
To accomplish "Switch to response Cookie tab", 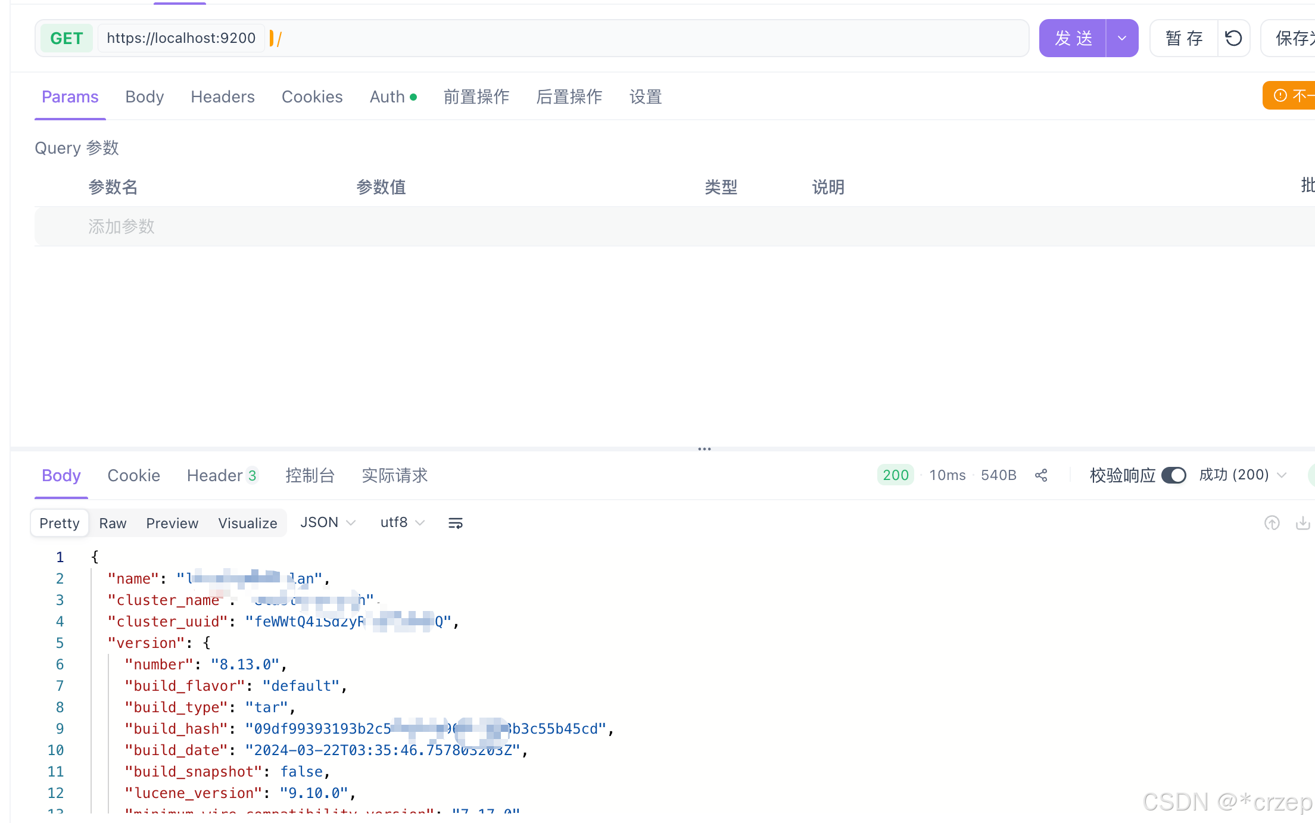I will [133, 475].
